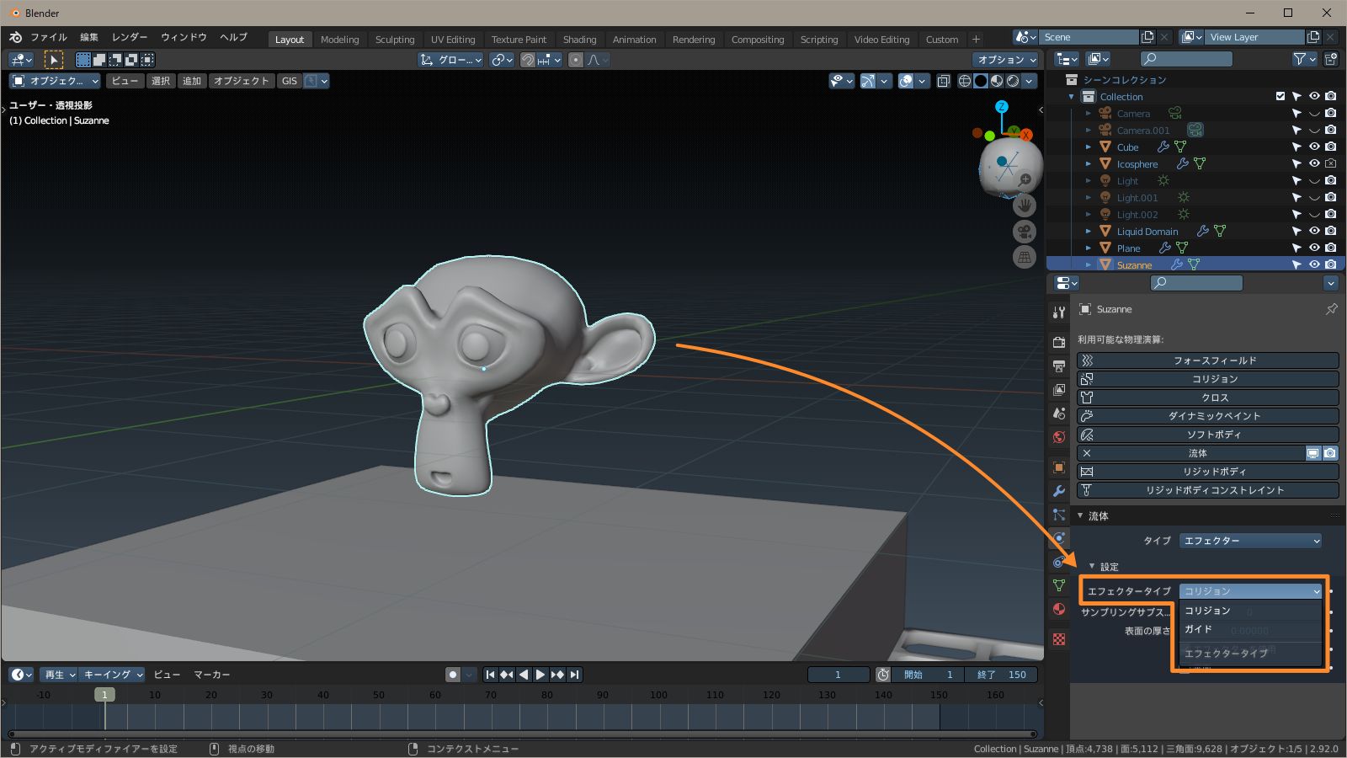Open the オプション dropdown

[1006, 60]
